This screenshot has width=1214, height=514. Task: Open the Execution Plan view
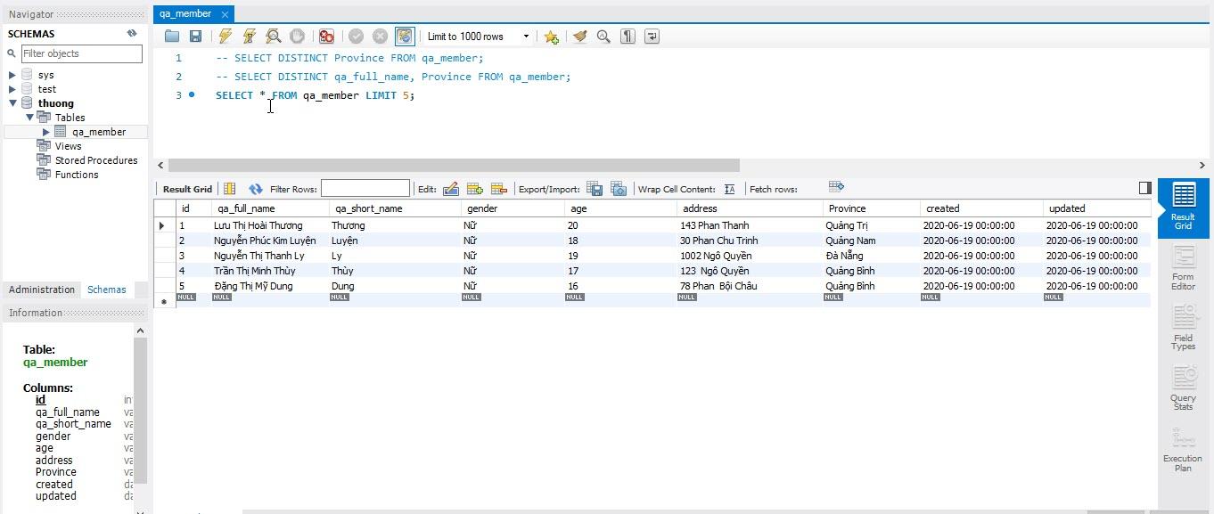point(1183,450)
